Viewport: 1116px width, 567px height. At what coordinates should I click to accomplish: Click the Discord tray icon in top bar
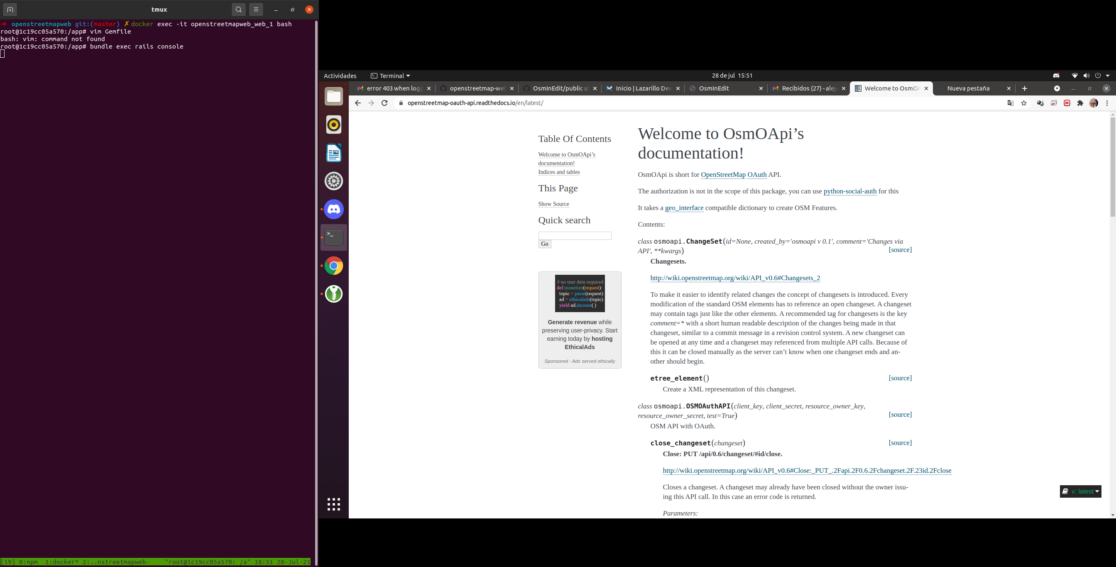(x=1056, y=76)
